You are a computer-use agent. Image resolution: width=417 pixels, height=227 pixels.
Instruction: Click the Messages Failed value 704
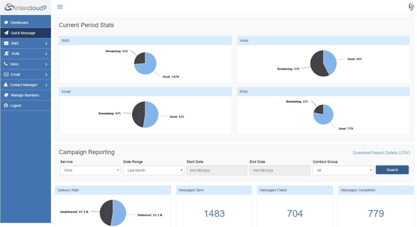[295, 214]
